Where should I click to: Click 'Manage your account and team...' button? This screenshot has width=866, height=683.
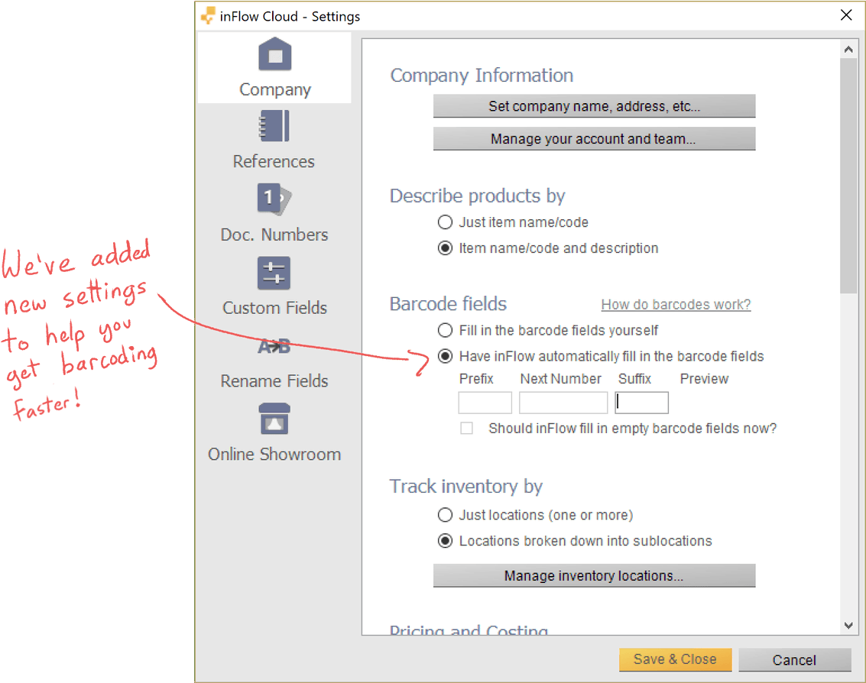click(x=594, y=138)
